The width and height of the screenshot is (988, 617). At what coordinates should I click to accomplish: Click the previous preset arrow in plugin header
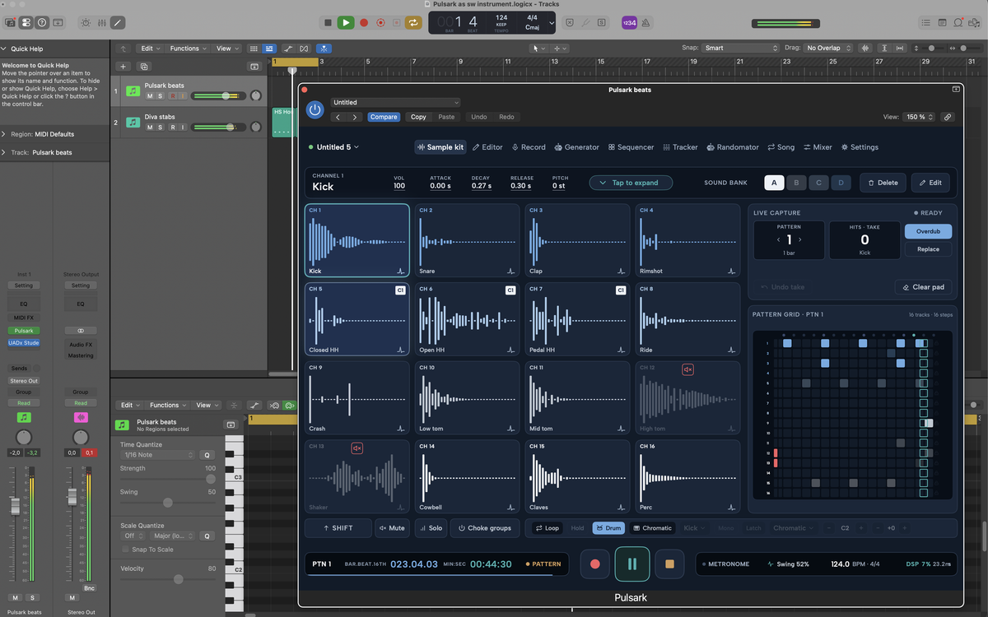click(338, 117)
